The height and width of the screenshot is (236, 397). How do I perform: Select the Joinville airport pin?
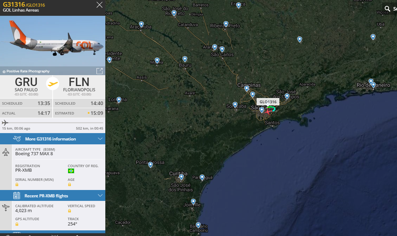coord(193,202)
